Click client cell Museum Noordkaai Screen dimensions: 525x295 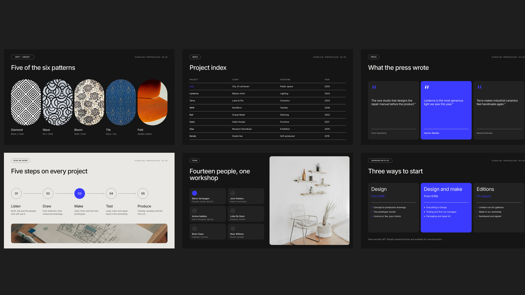[x=242, y=129]
